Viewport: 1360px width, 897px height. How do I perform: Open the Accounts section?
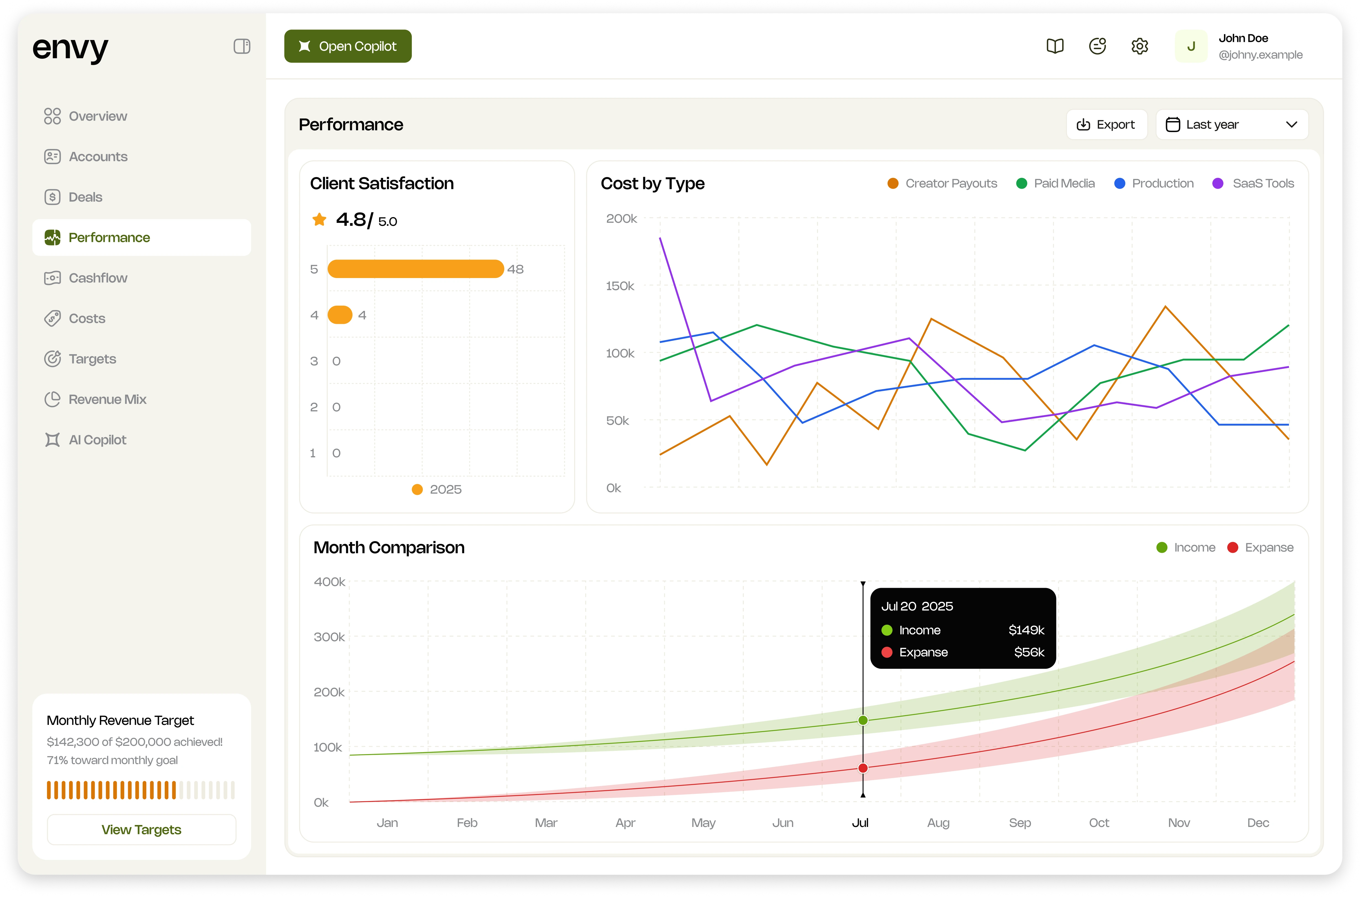coord(142,157)
